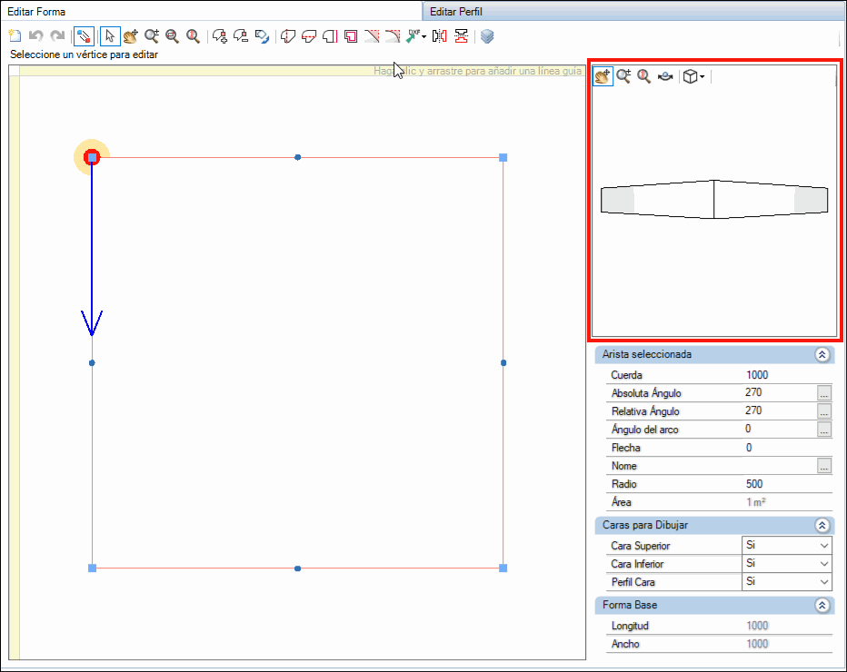Click the right edge midpoint handle
This screenshot has height=672, width=847.
[503, 362]
